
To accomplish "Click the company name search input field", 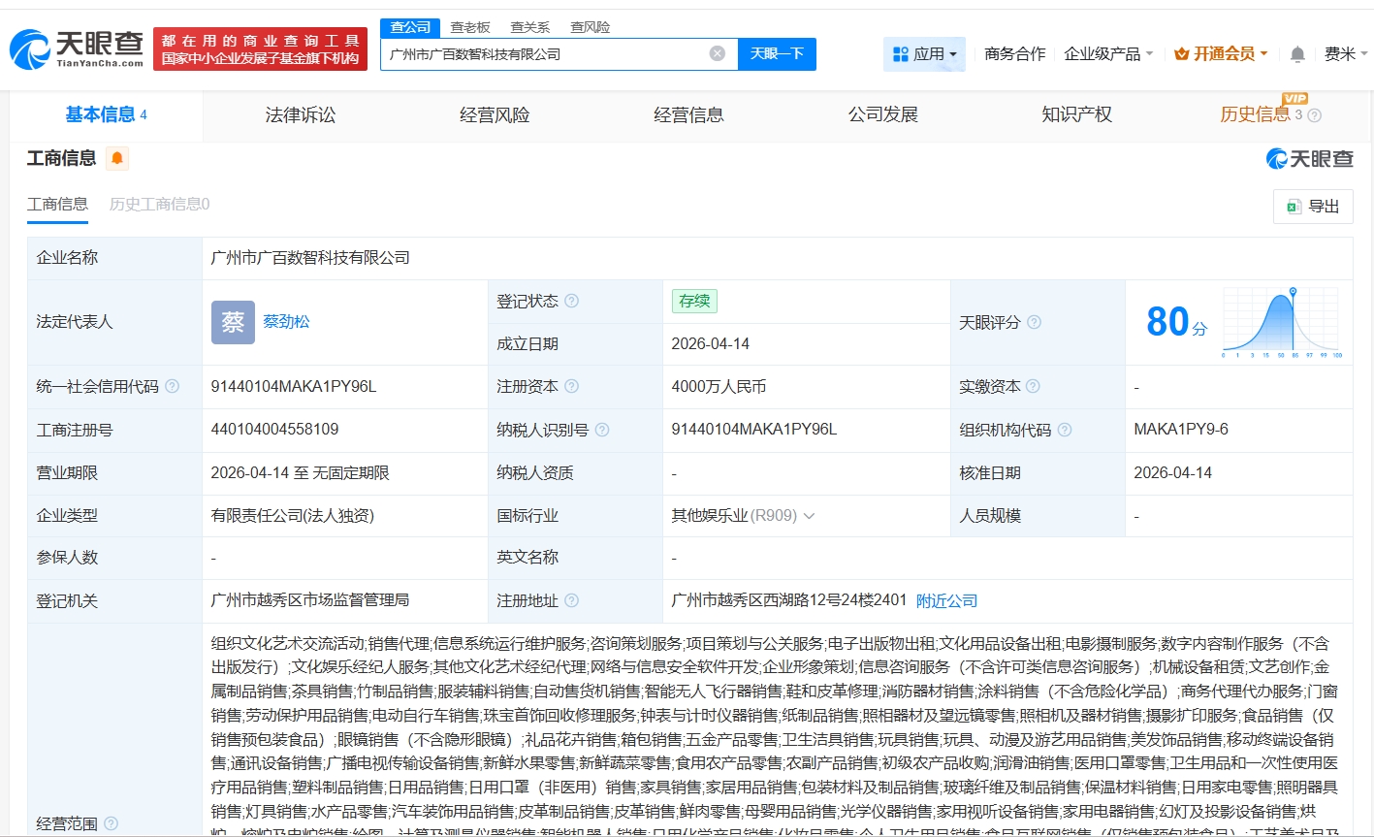I will point(543,54).
